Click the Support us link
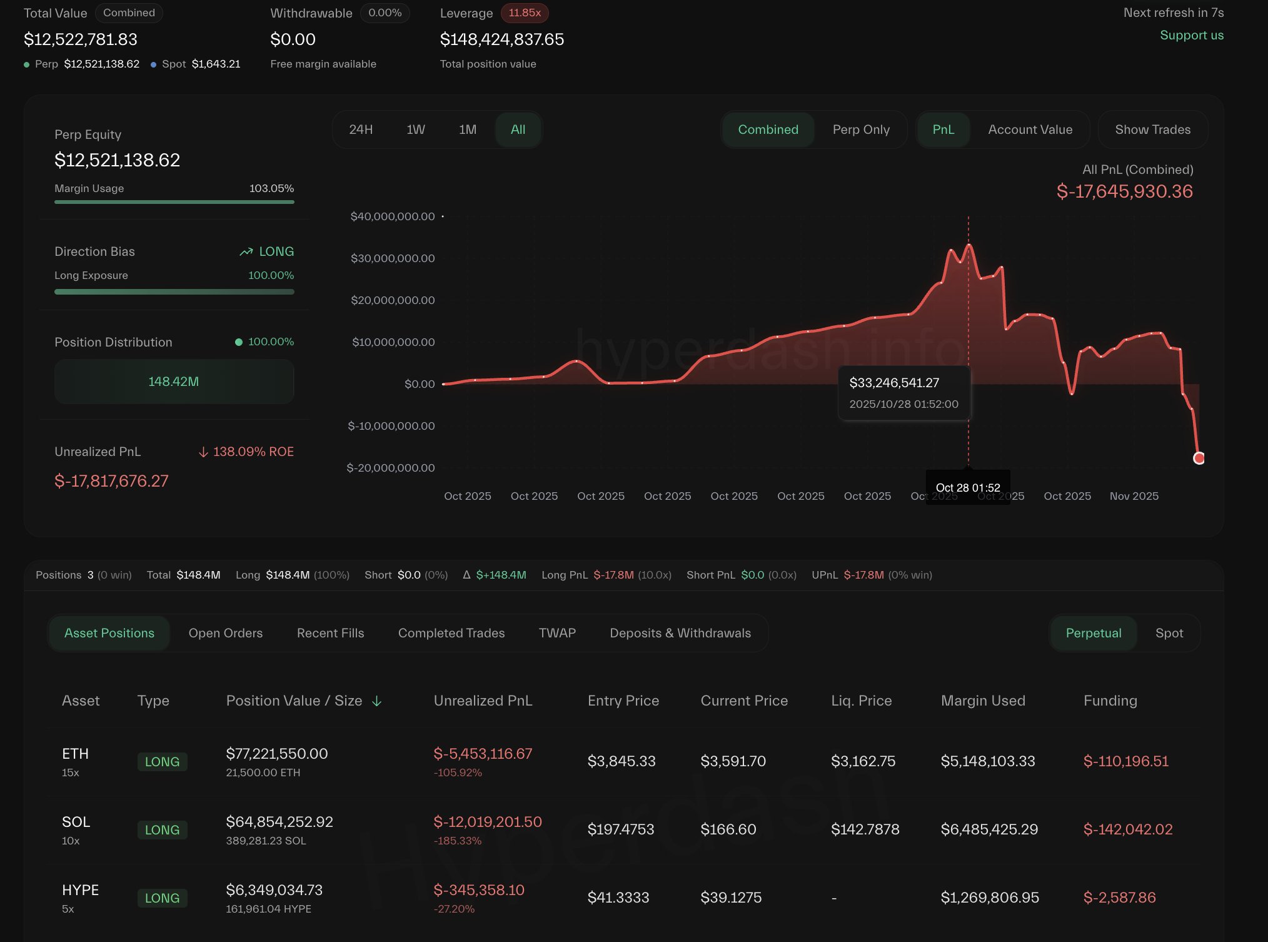The image size is (1268, 942). pos(1191,35)
